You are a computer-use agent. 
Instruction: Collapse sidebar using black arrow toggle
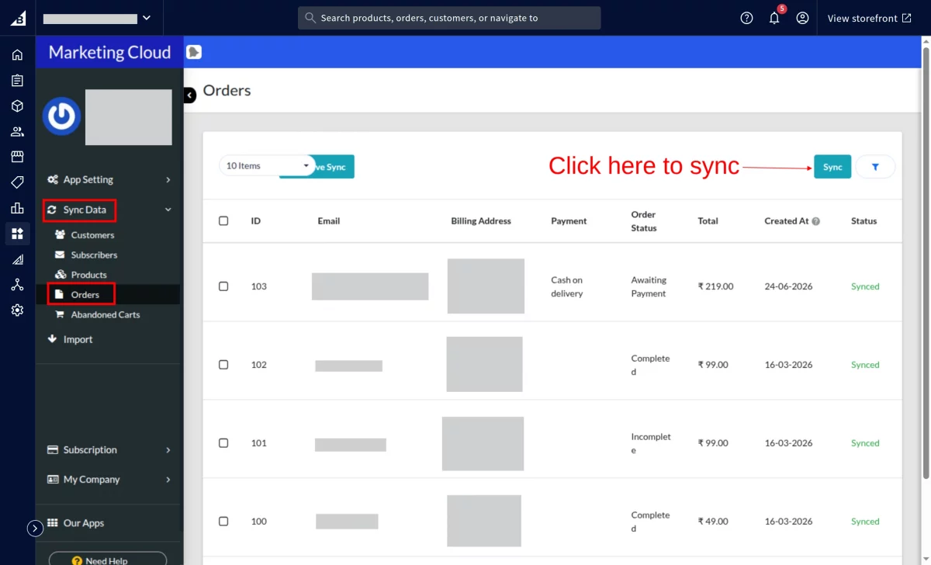[x=190, y=95]
